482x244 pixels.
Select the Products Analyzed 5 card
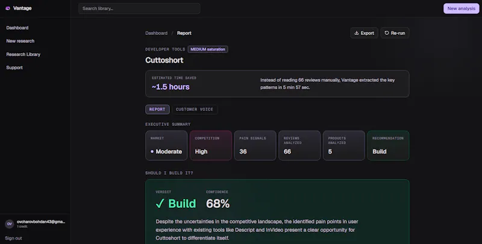(344, 145)
